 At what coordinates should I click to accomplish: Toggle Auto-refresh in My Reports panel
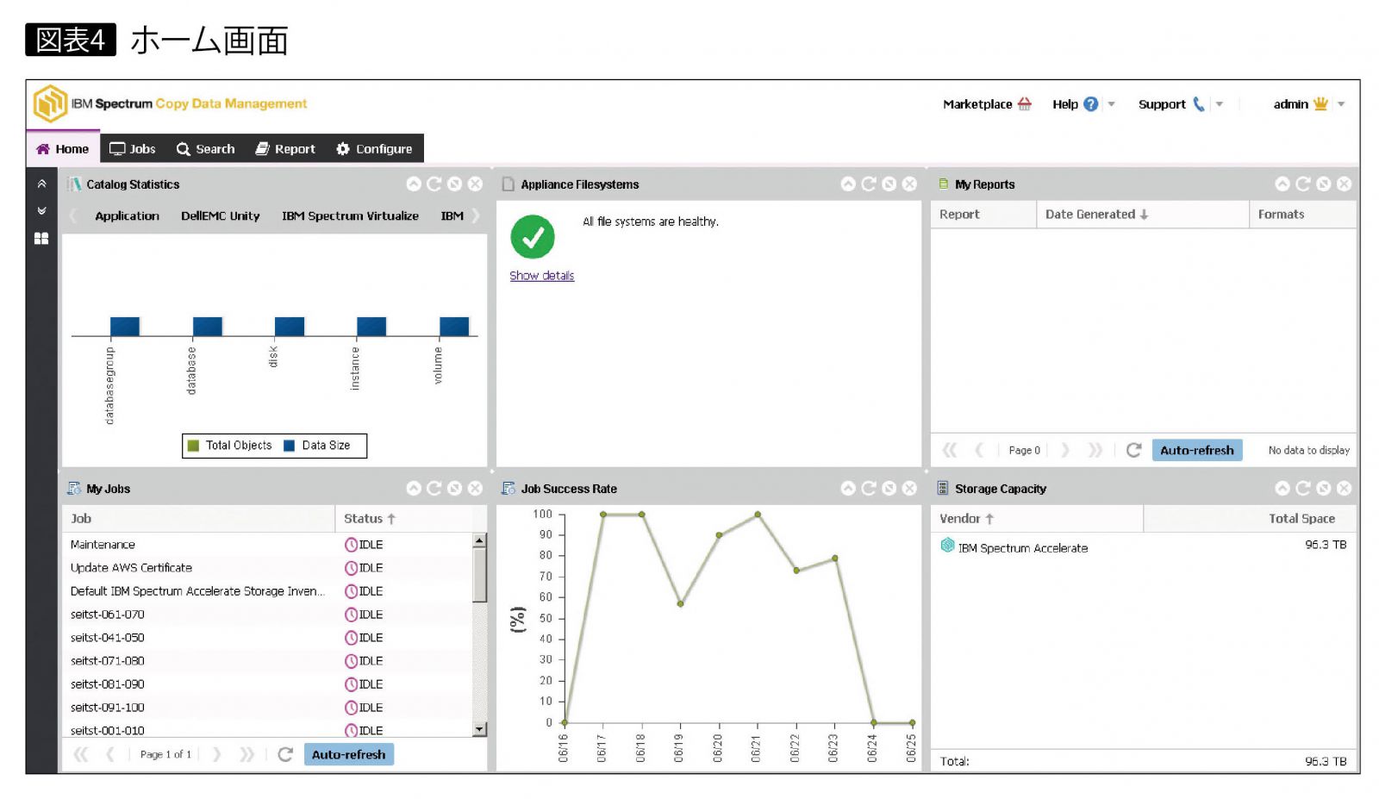click(1196, 451)
